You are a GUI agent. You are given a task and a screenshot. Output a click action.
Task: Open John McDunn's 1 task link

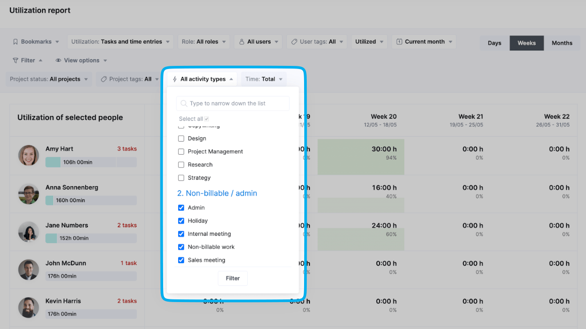(129, 263)
